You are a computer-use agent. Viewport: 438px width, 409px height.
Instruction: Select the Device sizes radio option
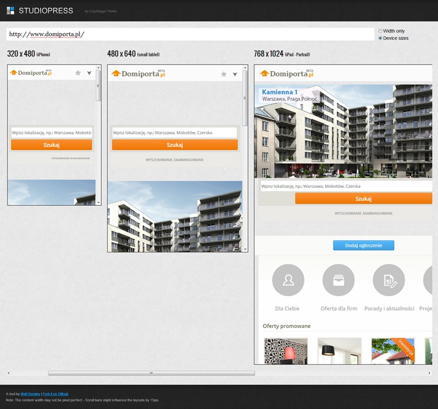coord(381,38)
